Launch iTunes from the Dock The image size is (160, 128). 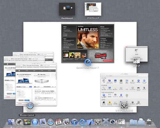[x=74, y=122]
